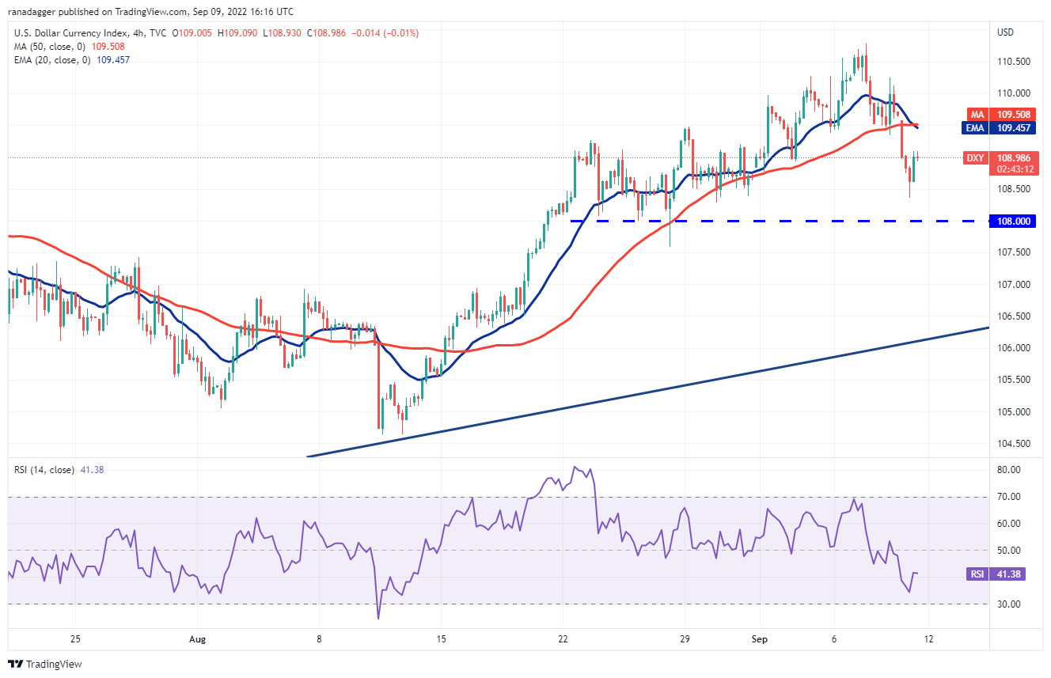Click the 30.00 RSI scale label
The image size is (1051, 678).
pos(1007,604)
